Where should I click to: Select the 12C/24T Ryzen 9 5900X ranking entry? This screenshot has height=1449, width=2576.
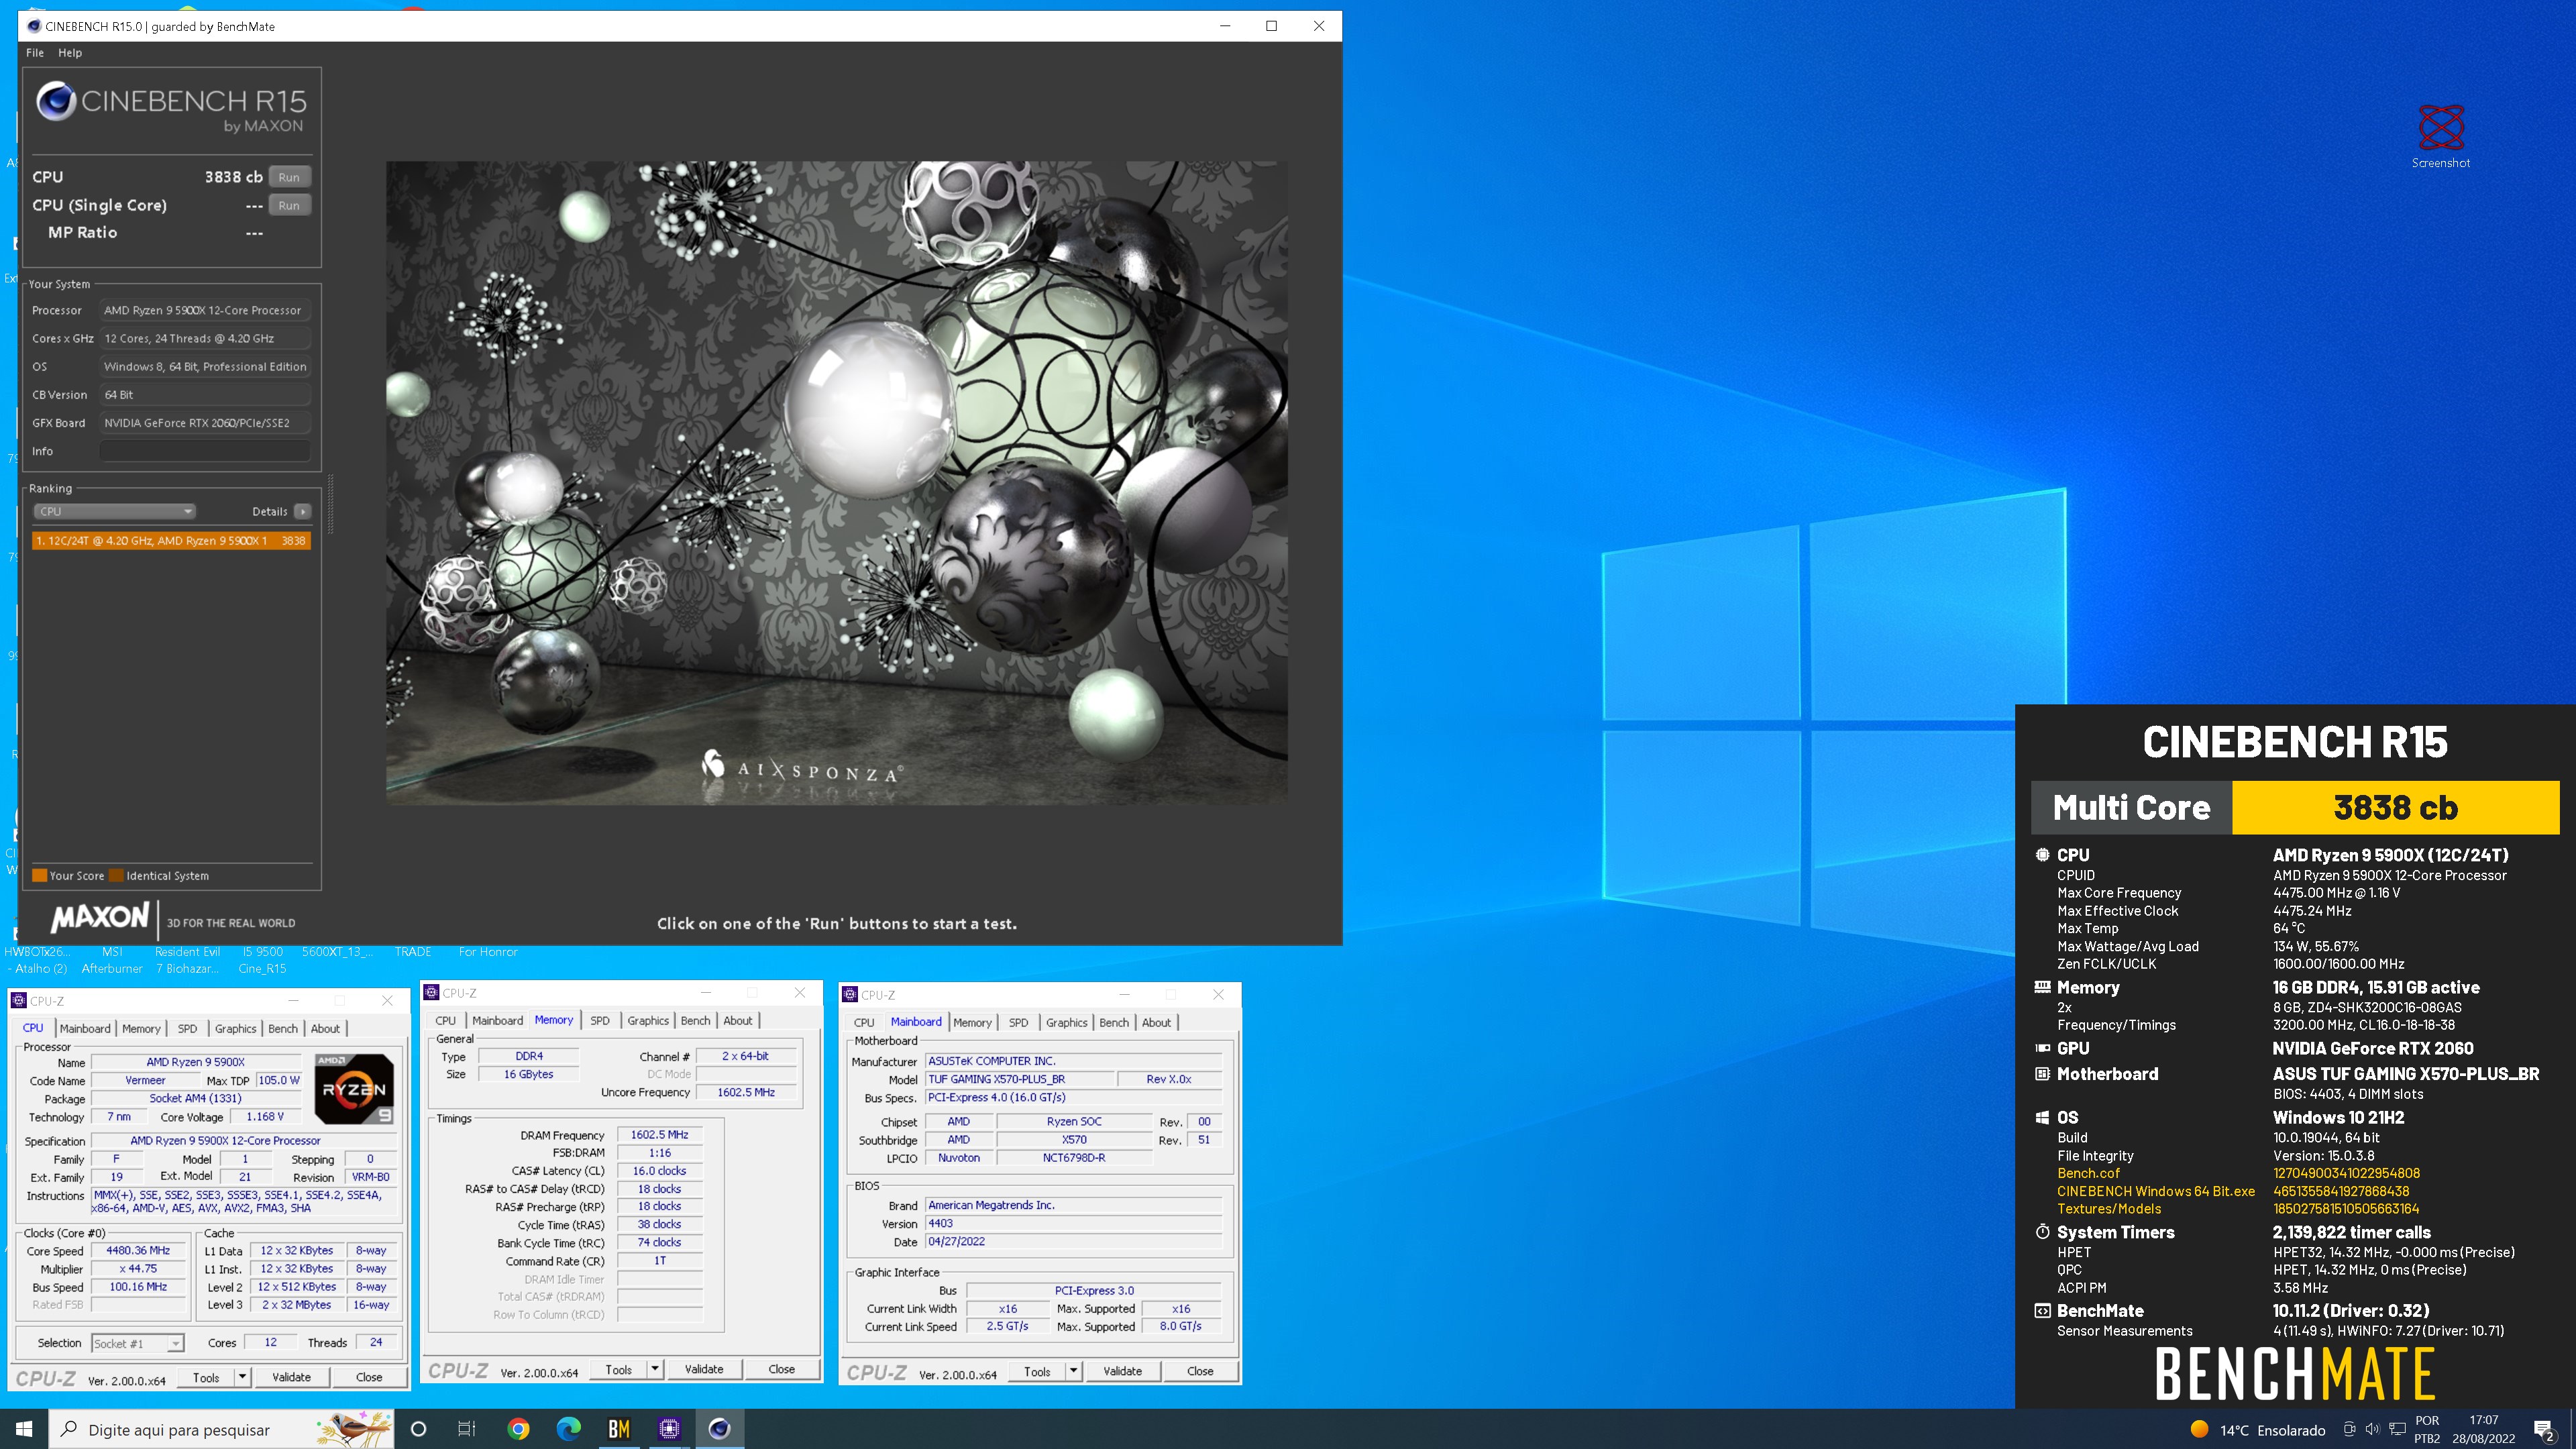coord(171,541)
